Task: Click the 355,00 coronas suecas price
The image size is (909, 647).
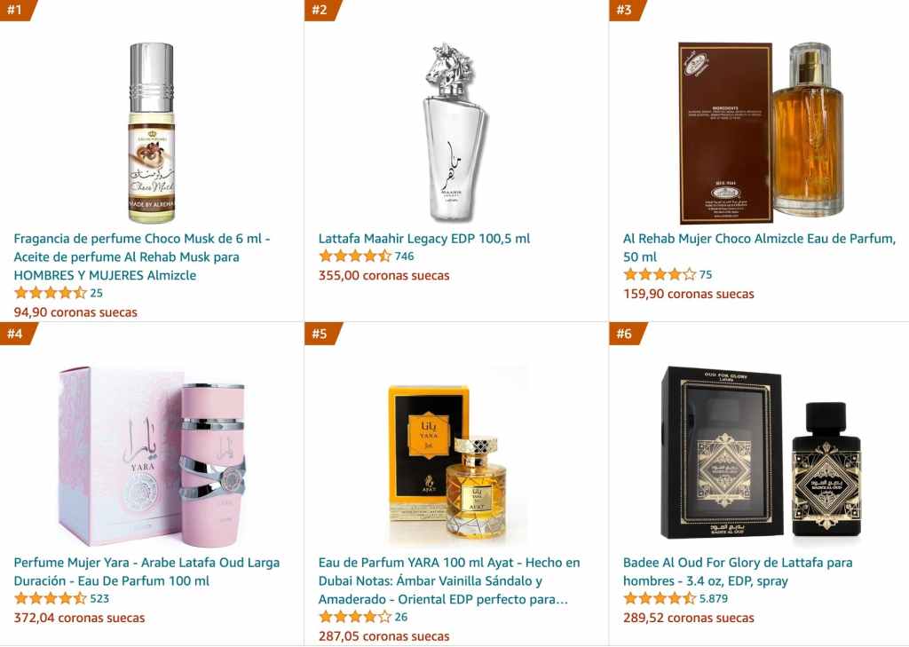Action: 383,275
